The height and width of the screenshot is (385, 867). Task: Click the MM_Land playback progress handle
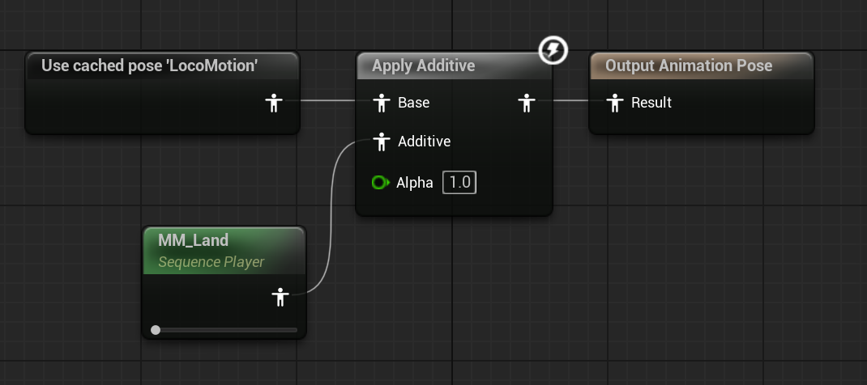(156, 330)
